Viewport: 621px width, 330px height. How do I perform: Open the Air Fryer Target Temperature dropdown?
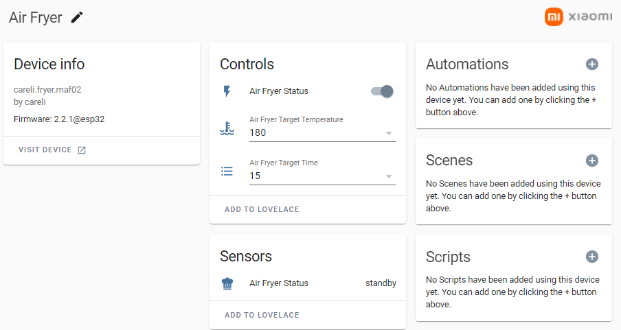[316, 133]
